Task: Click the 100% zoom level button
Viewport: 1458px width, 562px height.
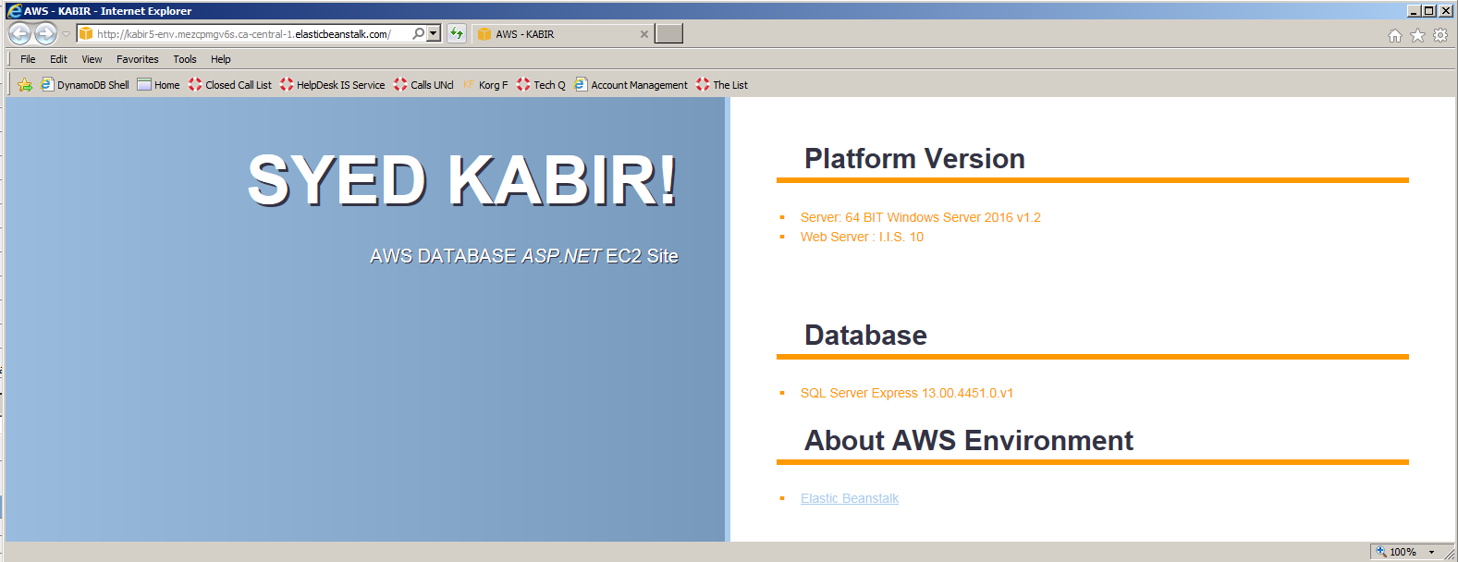Action: 1396,552
